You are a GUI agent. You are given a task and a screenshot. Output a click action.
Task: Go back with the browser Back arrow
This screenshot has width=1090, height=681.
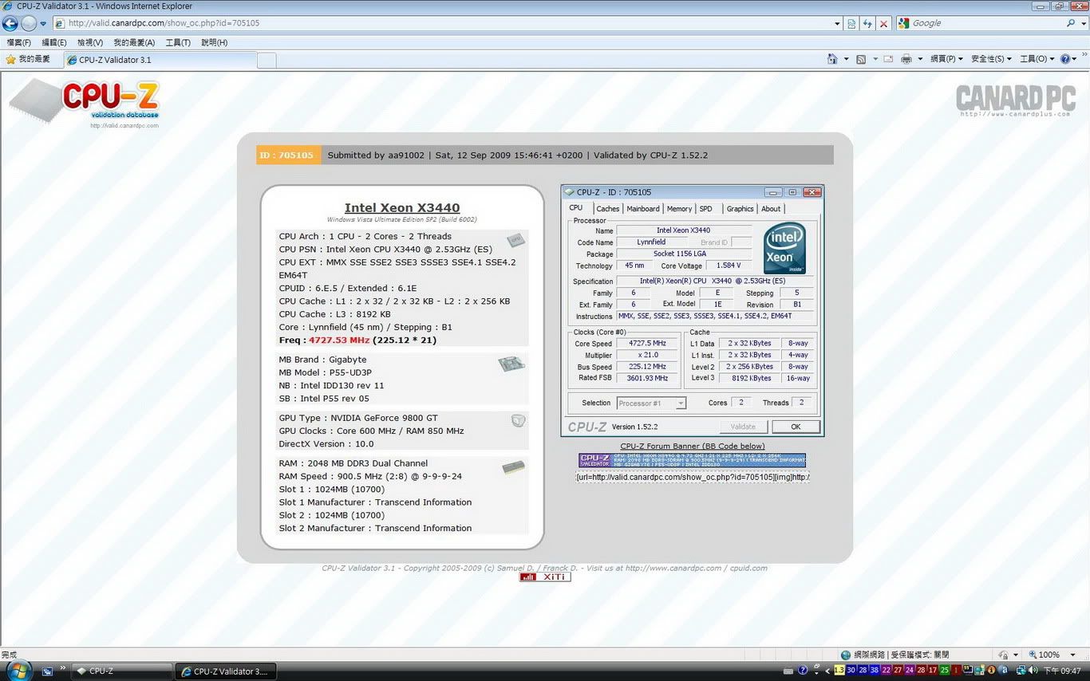click(10, 23)
